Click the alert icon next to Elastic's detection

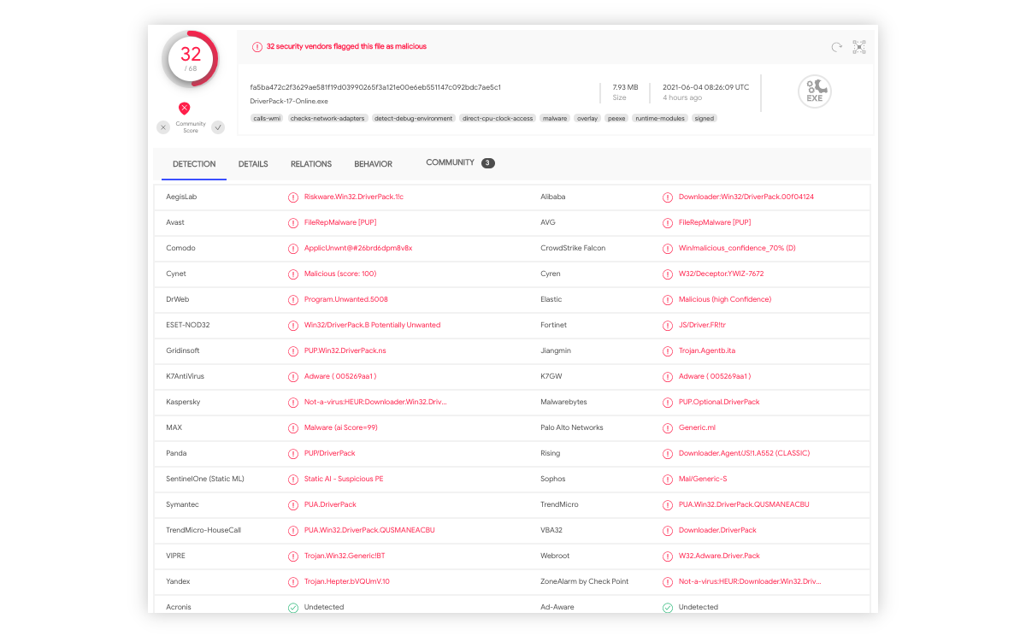tap(668, 299)
